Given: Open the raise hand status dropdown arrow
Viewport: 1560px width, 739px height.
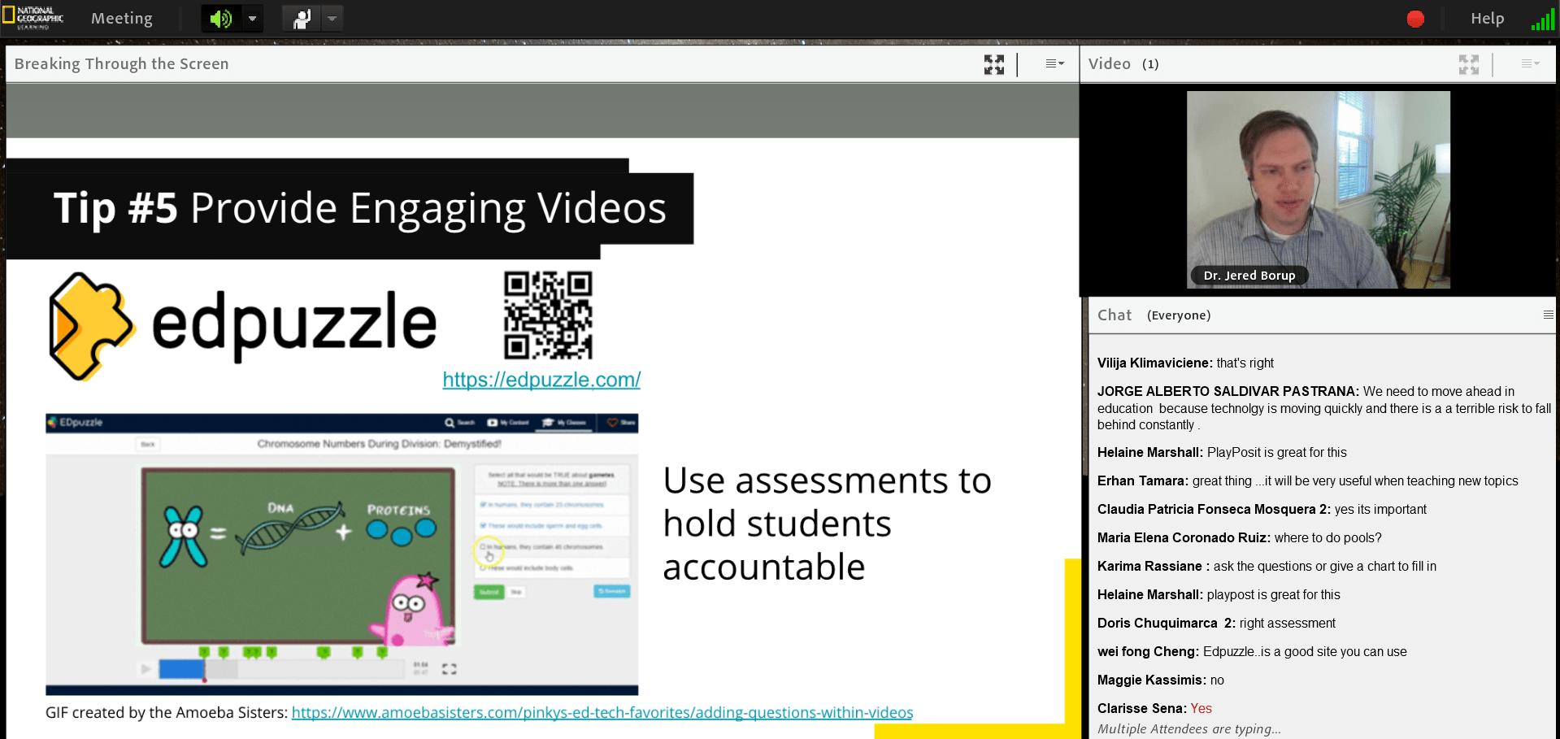Looking at the screenshot, I should 332,18.
